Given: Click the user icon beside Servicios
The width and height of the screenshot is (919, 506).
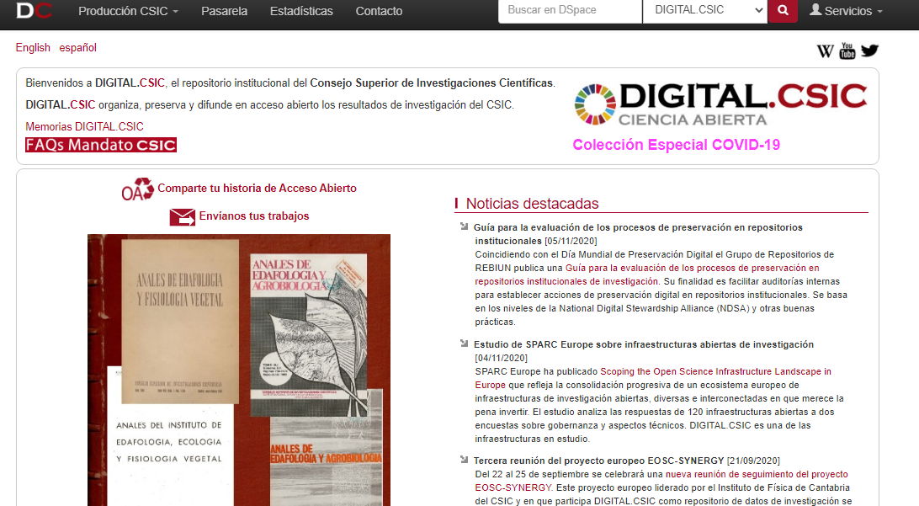Looking at the screenshot, I should pos(815,10).
